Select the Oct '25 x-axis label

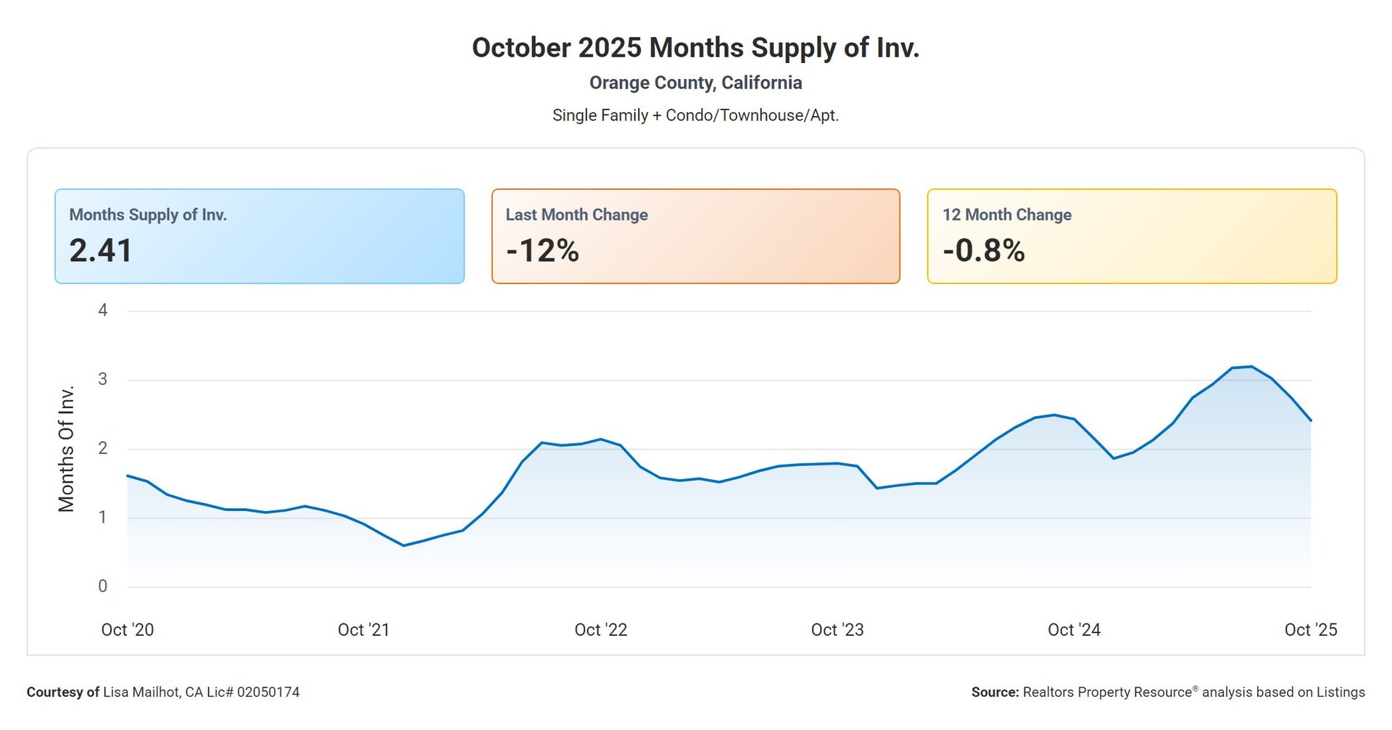(x=1310, y=630)
